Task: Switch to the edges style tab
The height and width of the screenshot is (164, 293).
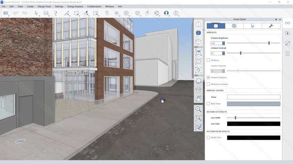Action: 234,26
